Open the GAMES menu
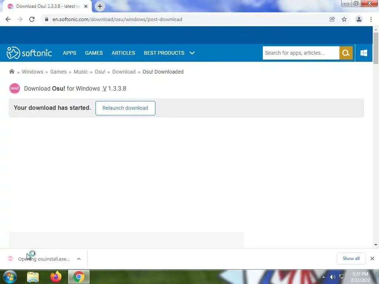 [94, 53]
